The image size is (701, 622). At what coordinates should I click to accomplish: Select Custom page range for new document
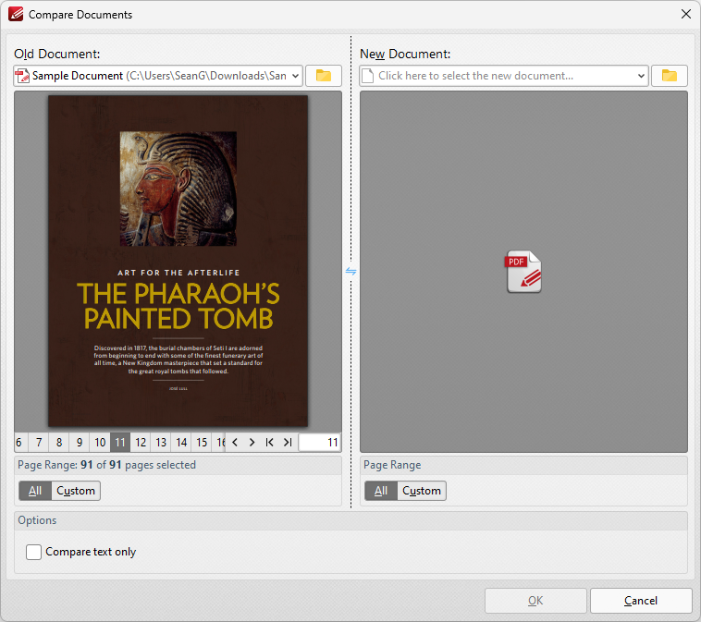pyautogui.click(x=422, y=491)
